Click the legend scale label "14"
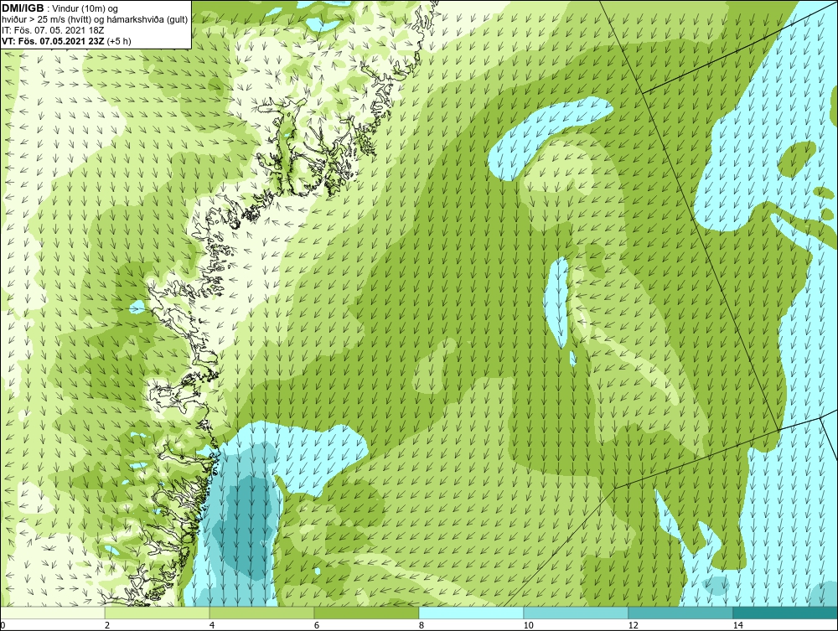The image size is (838, 631). click(x=737, y=625)
